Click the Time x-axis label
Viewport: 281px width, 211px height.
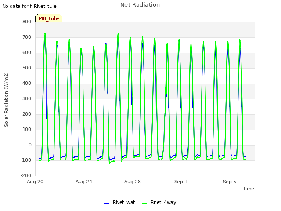pyautogui.click(x=249, y=189)
